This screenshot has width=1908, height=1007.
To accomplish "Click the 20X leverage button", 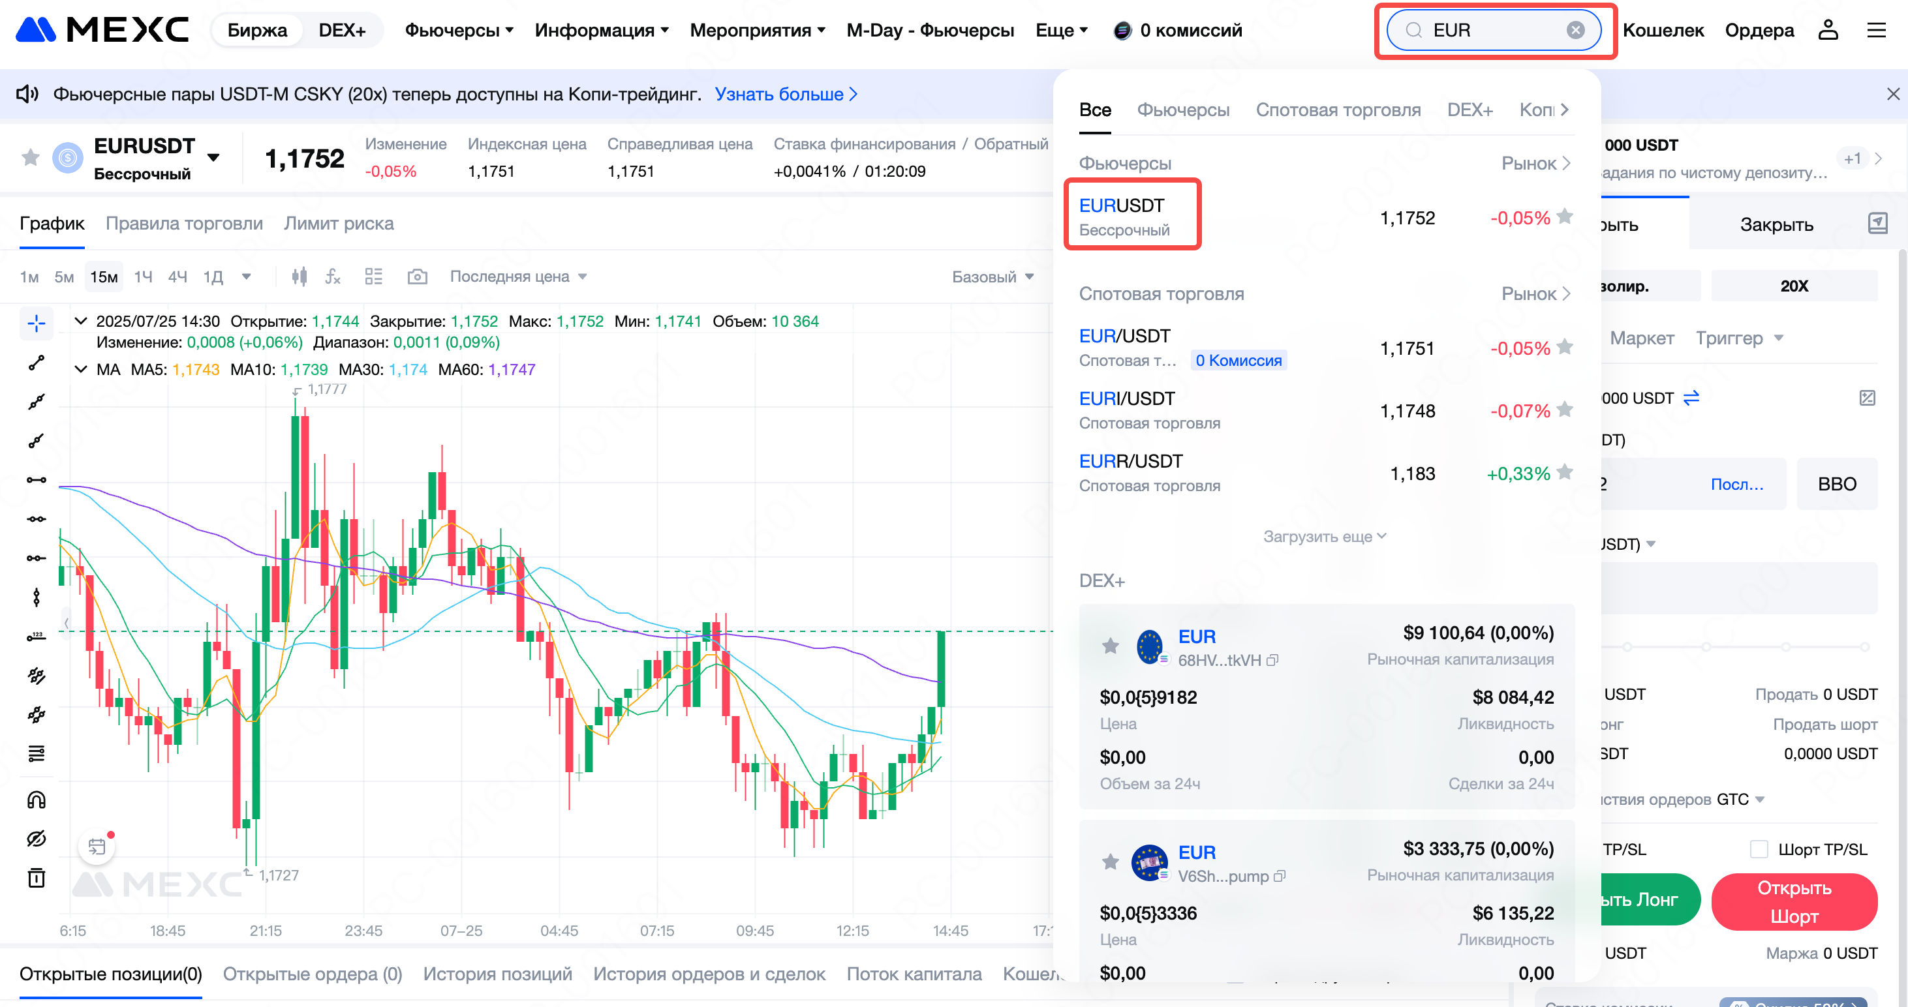I will click(x=1794, y=286).
